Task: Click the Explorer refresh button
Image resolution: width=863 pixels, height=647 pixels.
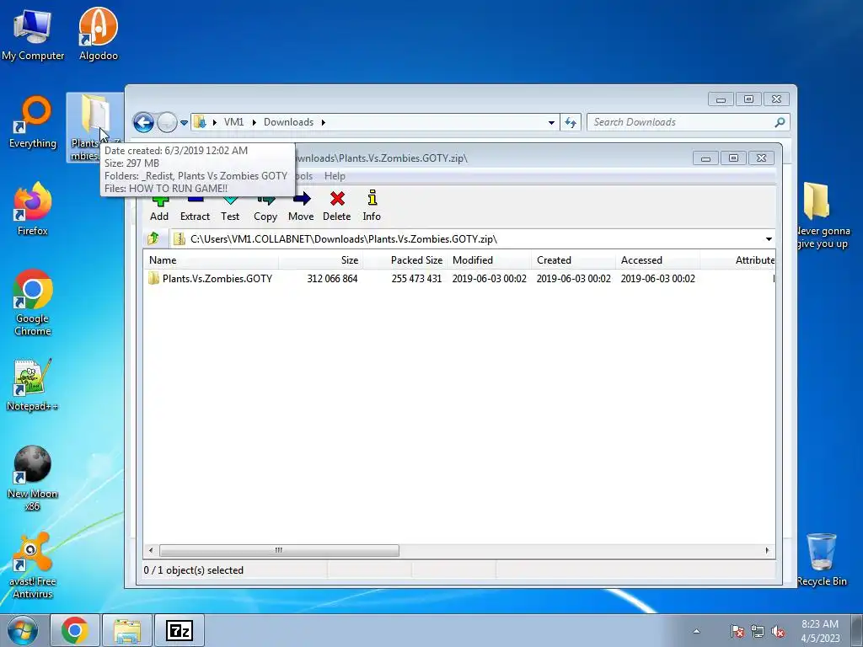Action: (571, 122)
